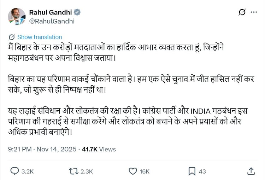Click the 43 bookmarks count

202,172
